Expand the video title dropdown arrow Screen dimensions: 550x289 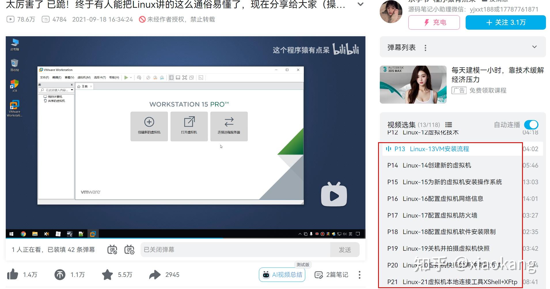(x=360, y=4)
